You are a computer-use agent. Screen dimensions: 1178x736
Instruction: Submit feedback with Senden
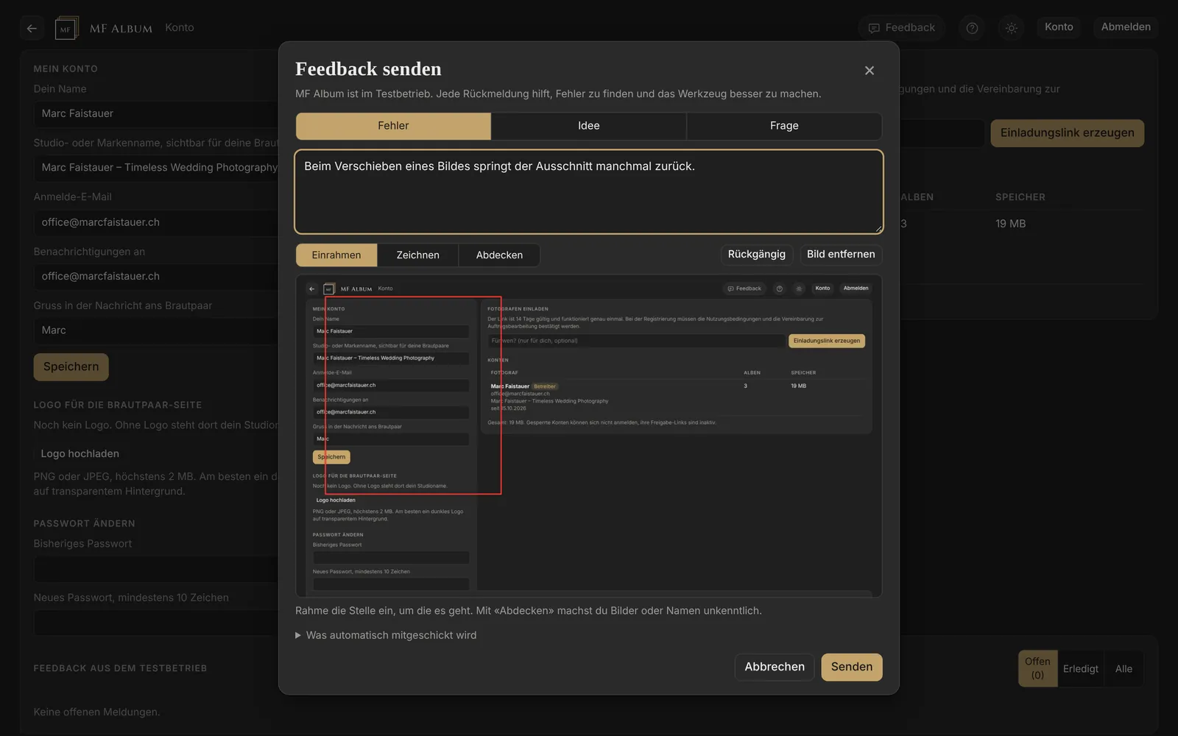click(852, 667)
